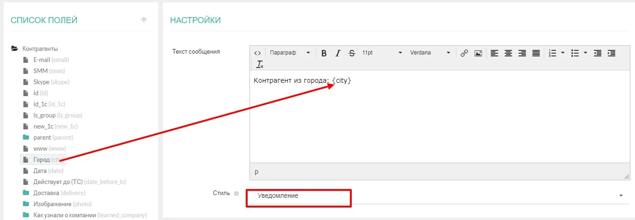This screenshot has width=635, height=220.
Task: Toggle italic formatting
Action: (x=338, y=53)
